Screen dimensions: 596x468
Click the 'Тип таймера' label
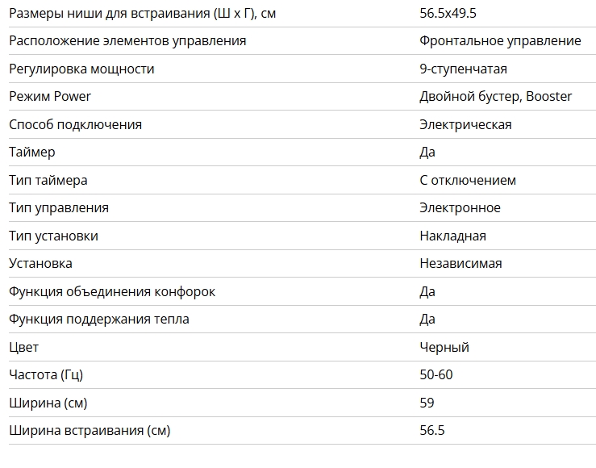[x=48, y=180]
